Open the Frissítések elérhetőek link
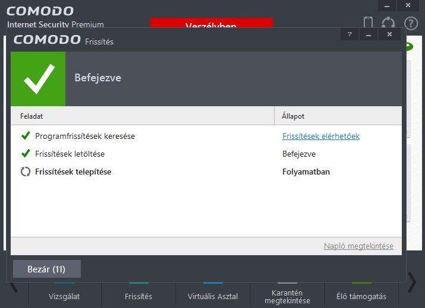The image size is (425, 308). pos(321,136)
